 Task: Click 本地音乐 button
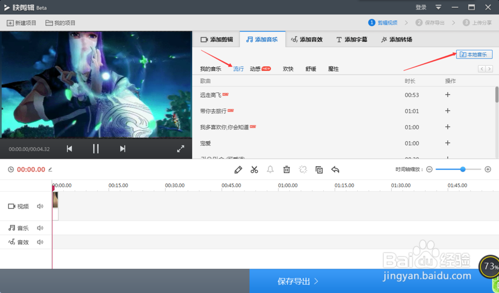point(474,55)
